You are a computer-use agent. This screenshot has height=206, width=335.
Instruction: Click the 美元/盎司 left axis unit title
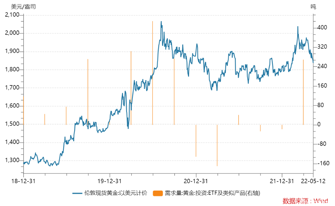[23, 7]
